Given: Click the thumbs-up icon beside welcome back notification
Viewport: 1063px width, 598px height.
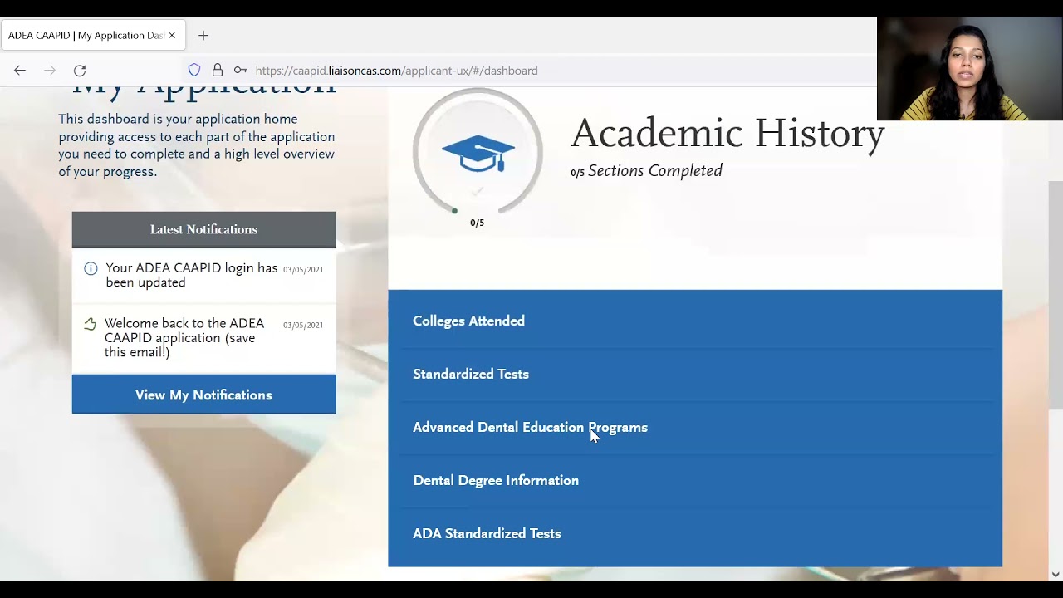Looking at the screenshot, I should tap(91, 324).
